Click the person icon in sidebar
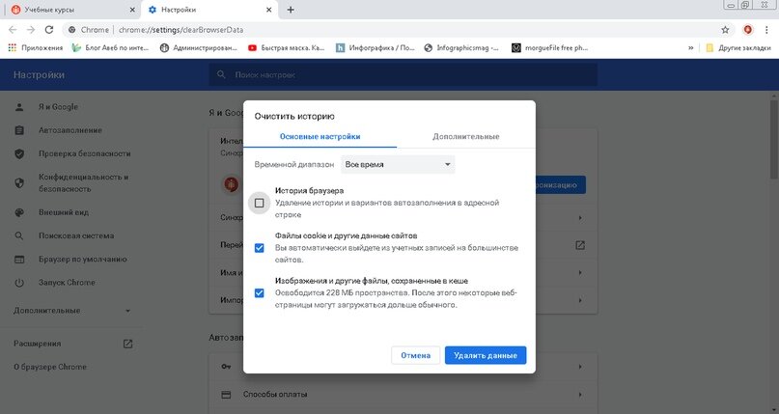Image resolution: width=779 pixels, height=414 pixels. pyautogui.click(x=19, y=107)
